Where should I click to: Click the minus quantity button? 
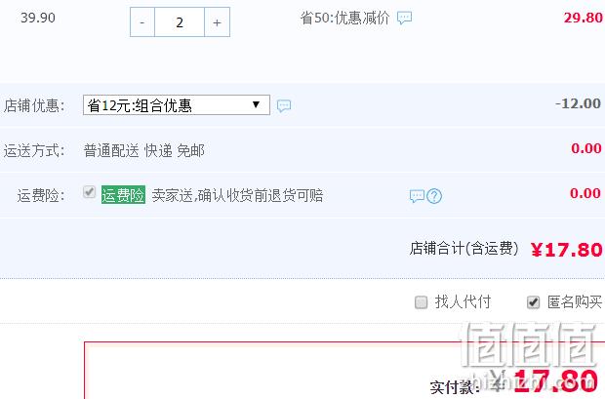[142, 22]
